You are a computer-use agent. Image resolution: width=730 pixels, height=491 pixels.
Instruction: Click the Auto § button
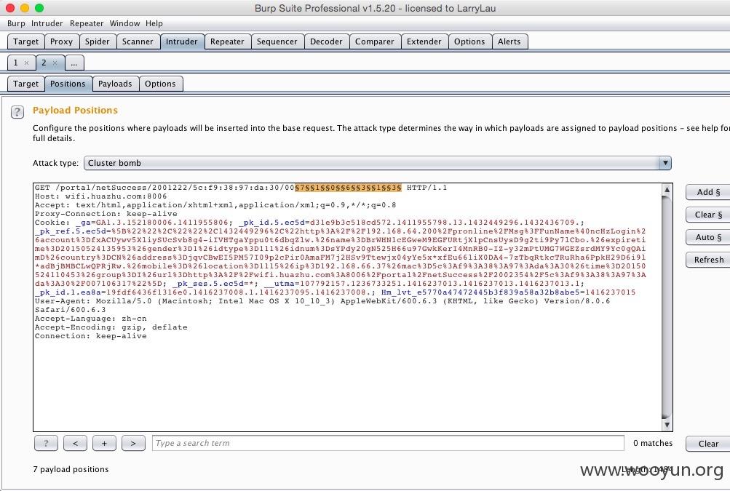(708, 237)
